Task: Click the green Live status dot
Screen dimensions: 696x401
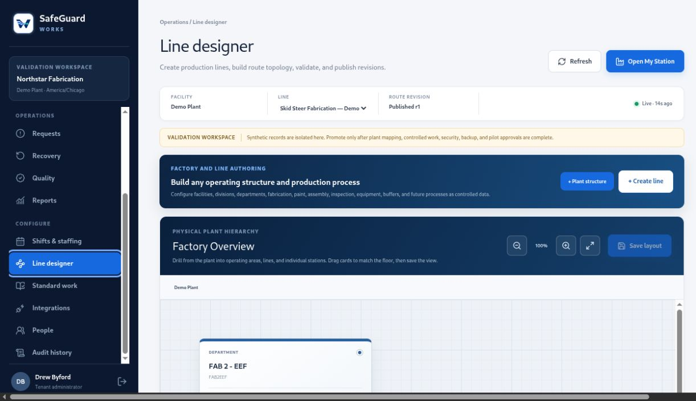Action: pos(636,104)
